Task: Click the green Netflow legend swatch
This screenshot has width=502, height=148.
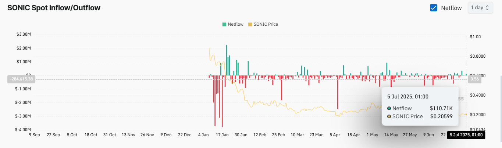Action: 224,24
